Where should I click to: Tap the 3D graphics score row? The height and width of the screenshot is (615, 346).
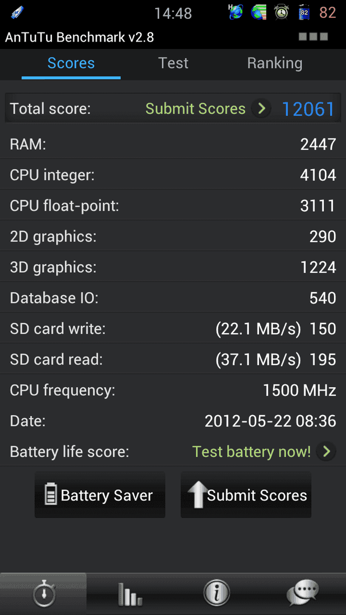173,268
